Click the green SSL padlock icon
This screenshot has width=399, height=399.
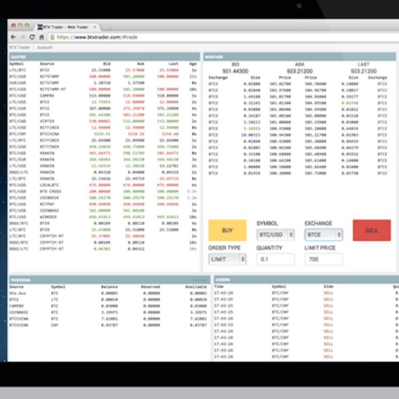52,37
